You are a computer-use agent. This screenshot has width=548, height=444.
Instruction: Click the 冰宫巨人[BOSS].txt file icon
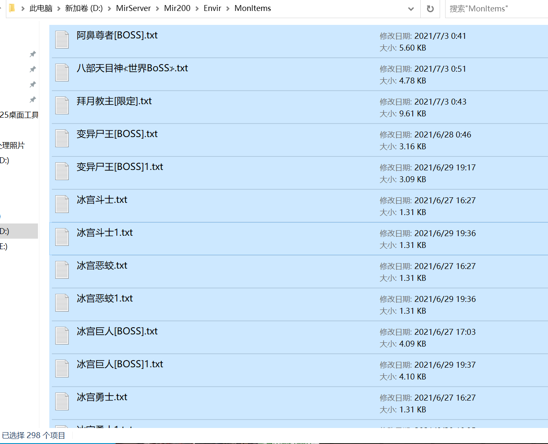click(x=62, y=336)
